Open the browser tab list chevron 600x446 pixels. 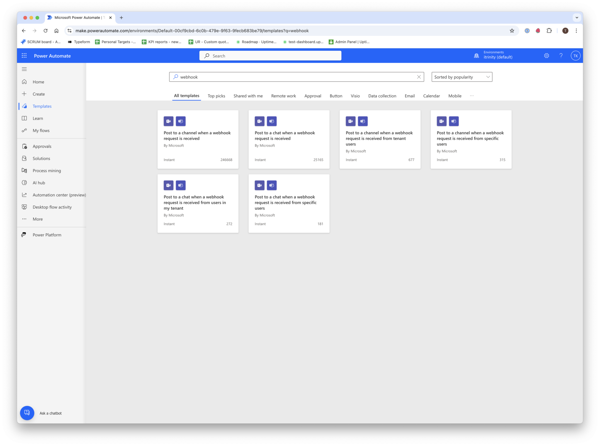click(577, 18)
